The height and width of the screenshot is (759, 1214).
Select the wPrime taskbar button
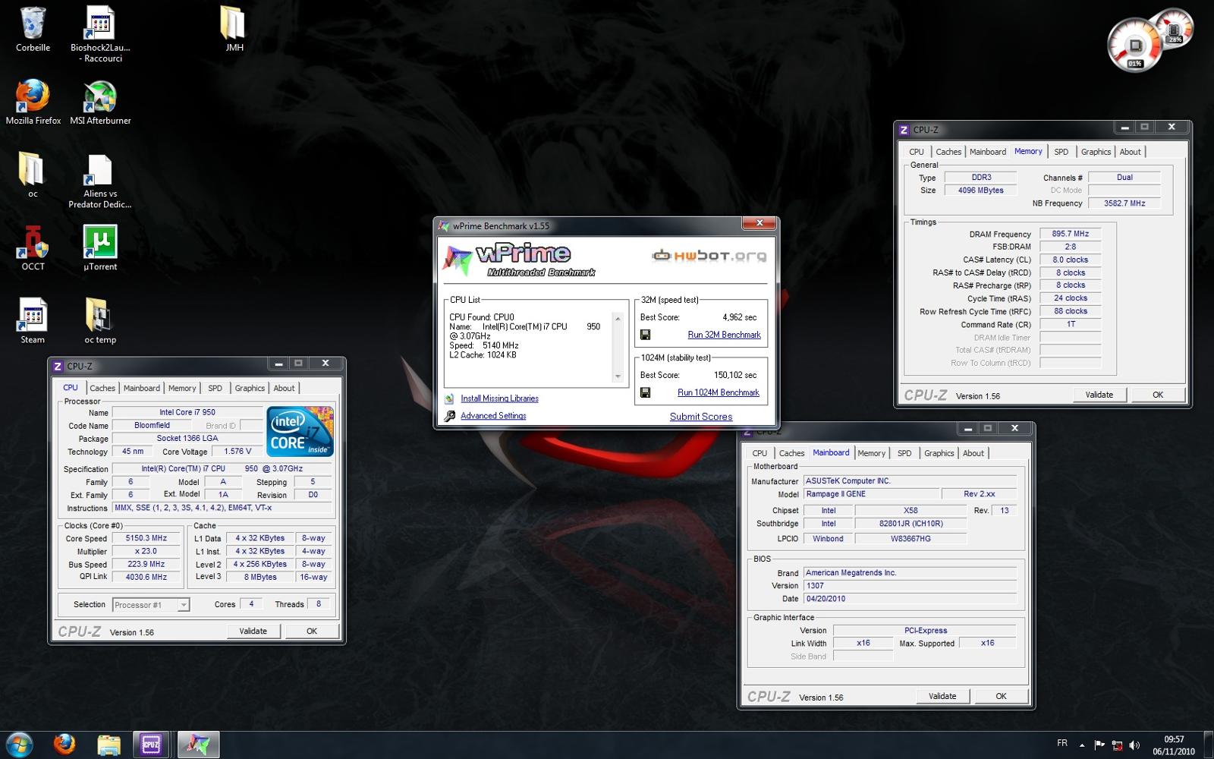click(x=198, y=745)
